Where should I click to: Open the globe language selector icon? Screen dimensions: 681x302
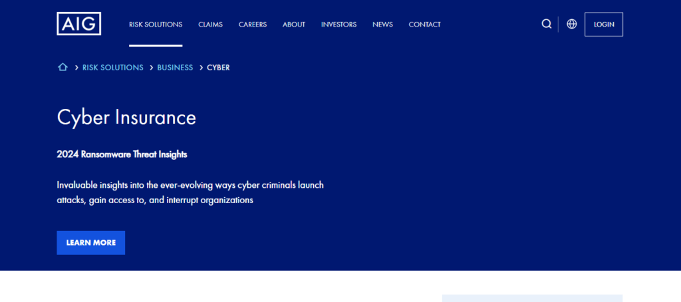coord(571,25)
